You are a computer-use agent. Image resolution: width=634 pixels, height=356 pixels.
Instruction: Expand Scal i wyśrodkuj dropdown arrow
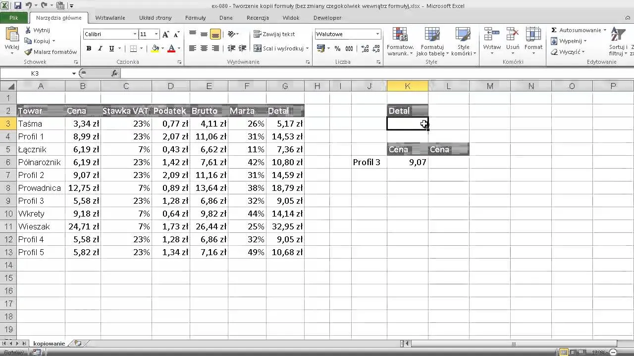(307, 48)
